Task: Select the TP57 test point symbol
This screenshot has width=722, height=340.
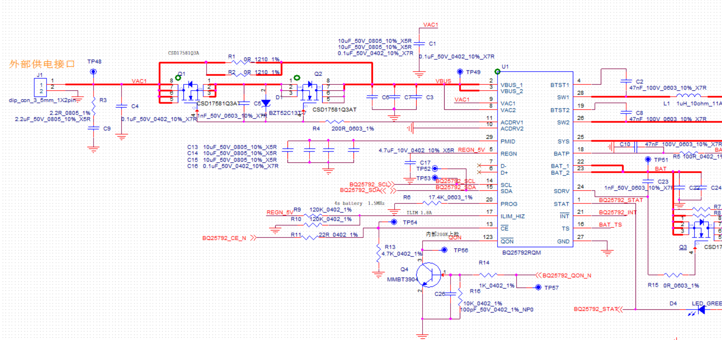Action: [x=538, y=287]
